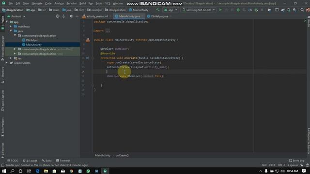Open the Logcat tool window
Screen dimensions: 310x174
[30, 160]
